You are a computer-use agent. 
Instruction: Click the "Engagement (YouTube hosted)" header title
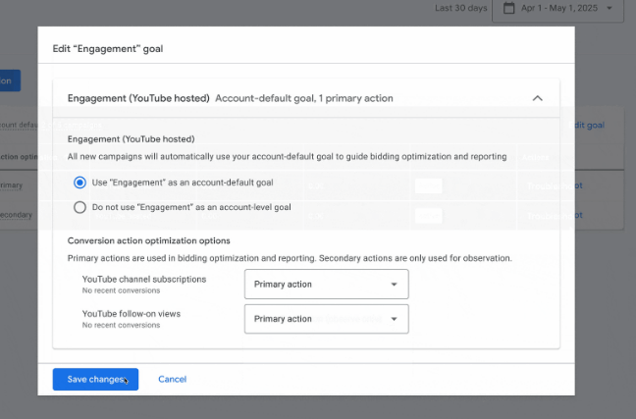(x=138, y=98)
